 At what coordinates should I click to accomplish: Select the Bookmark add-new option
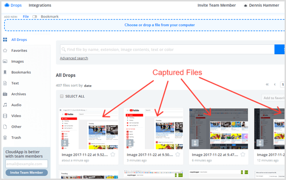50,17
